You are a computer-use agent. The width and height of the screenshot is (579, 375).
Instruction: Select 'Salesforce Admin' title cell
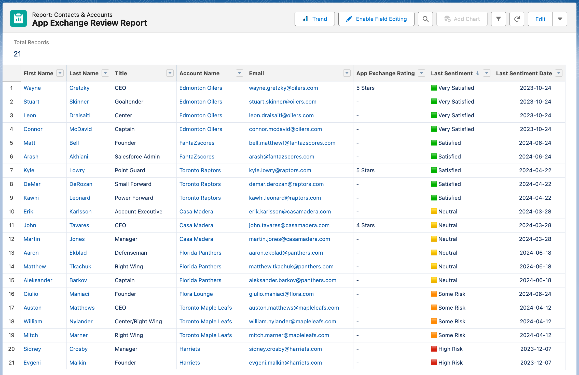pyautogui.click(x=137, y=156)
